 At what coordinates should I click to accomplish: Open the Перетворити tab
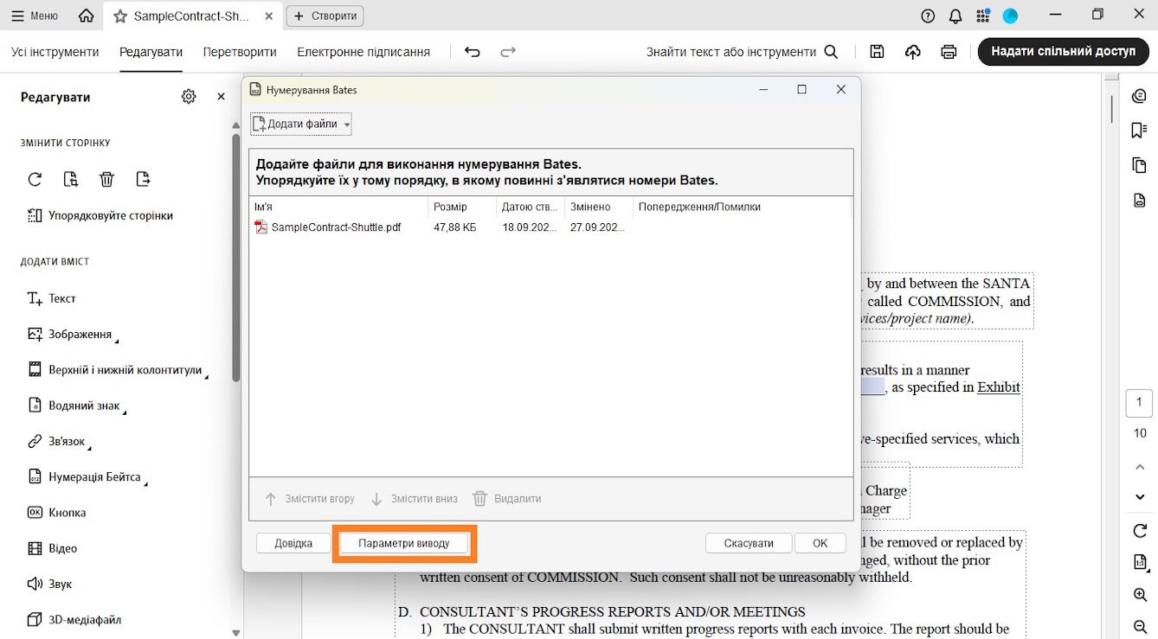pyautogui.click(x=240, y=52)
